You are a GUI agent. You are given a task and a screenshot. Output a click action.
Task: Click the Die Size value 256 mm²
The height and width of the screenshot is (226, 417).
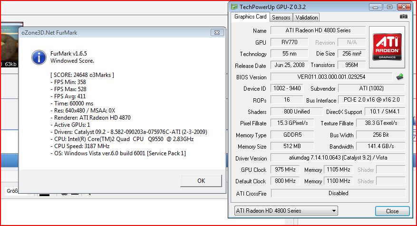(351, 54)
